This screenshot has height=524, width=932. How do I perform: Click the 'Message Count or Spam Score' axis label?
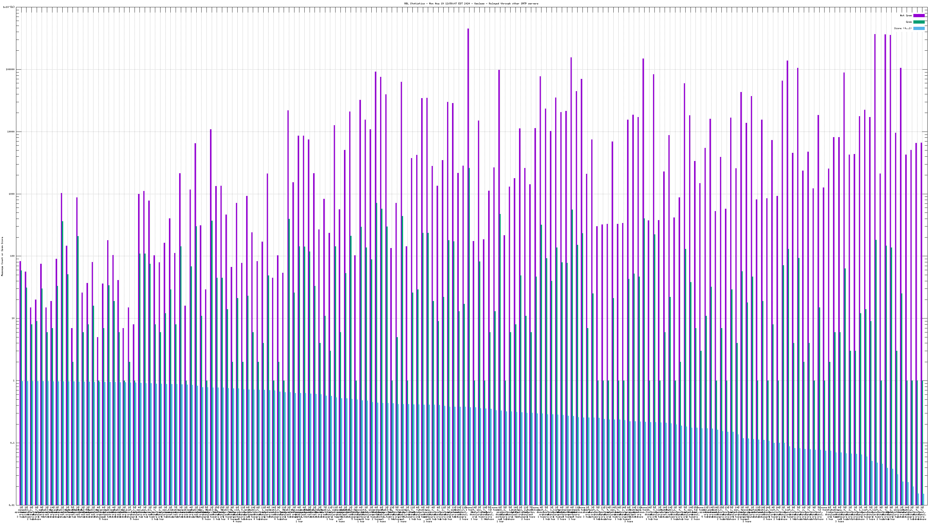(x=2, y=256)
